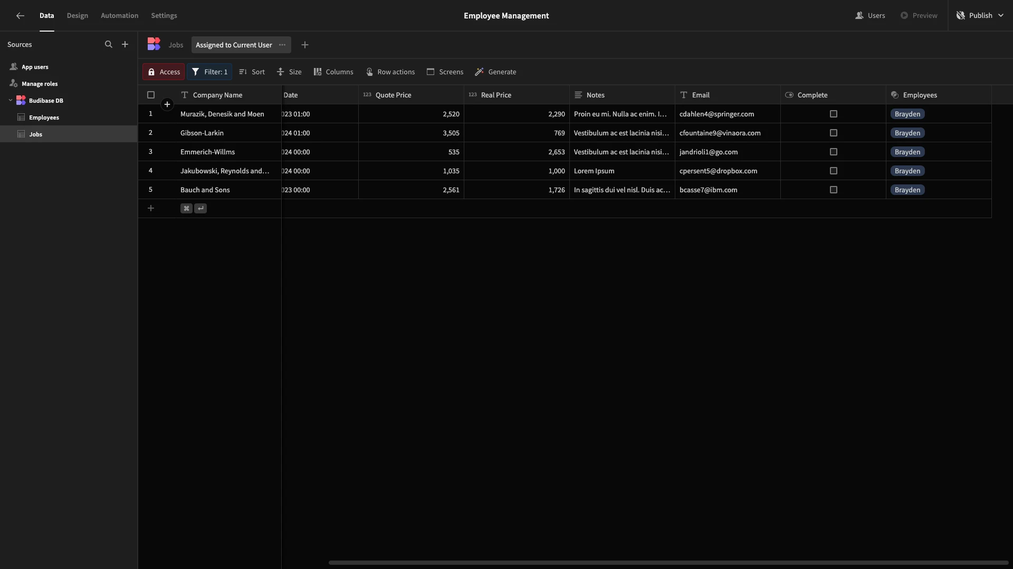The height and width of the screenshot is (569, 1013).
Task: Click the Preview play button
Action: 919,16
